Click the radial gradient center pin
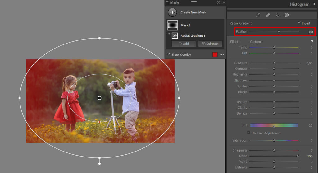 [99, 98]
